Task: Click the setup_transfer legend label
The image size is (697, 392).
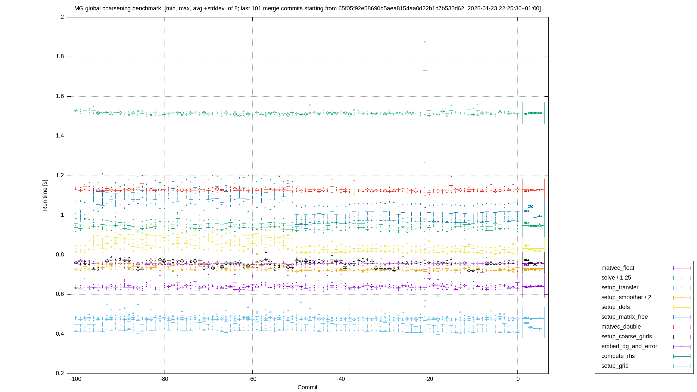Action: pyautogui.click(x=620, y=287)
